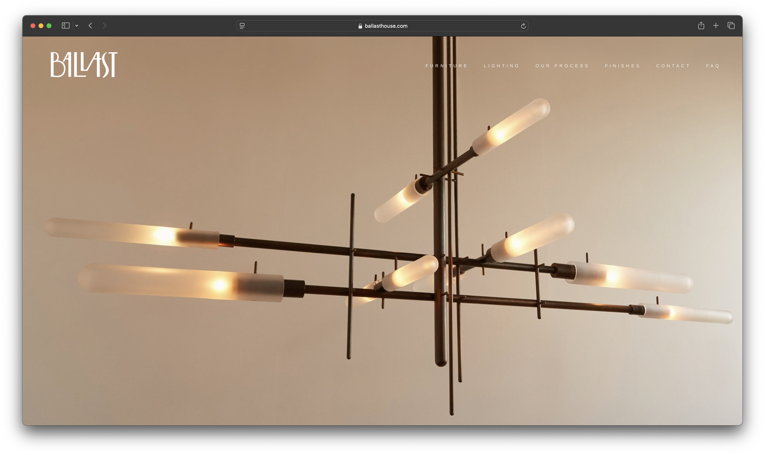Screen dimensions: 765x455
Task: Toggle the Safari sidebar icon
Action: (66, 26)
